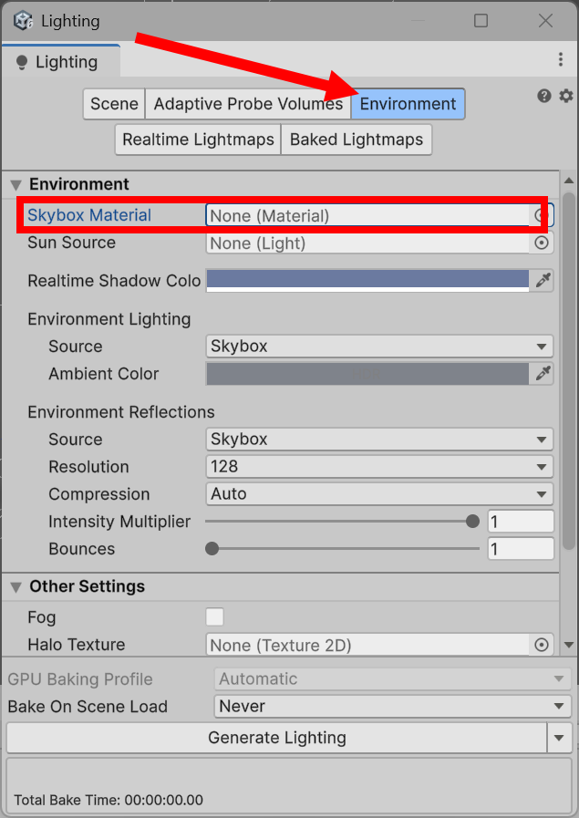Image resolution: width=579 pixels, height=818 pixels.
Task: Click the Bounces slider handle
Action: (212, 549)
